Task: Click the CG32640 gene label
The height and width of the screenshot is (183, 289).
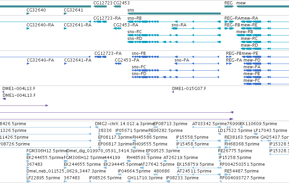Action: point(36,10)
